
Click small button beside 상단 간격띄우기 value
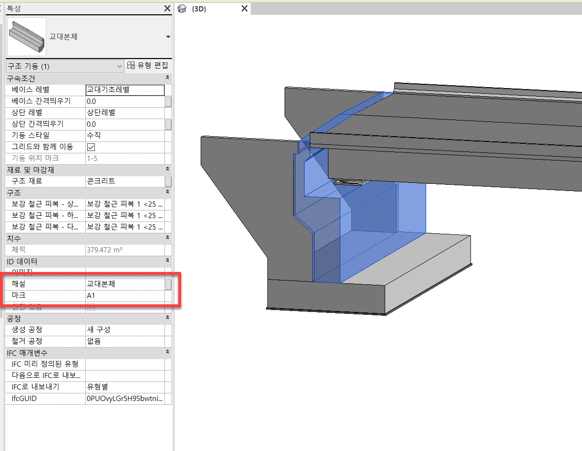pos(168,124)
